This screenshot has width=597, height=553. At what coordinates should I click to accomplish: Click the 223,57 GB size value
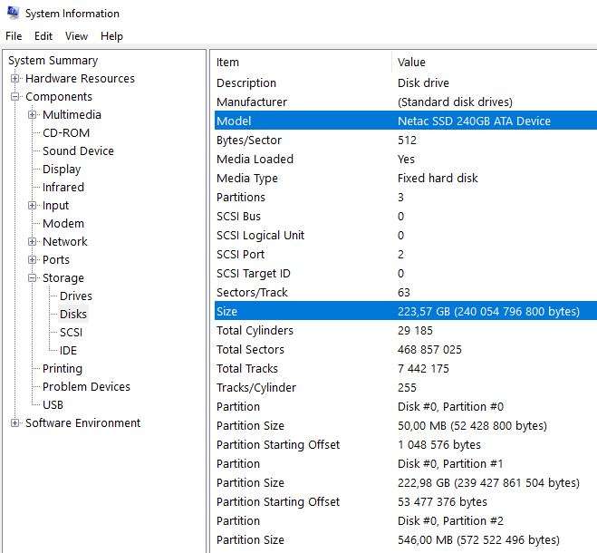coord(488,312)
